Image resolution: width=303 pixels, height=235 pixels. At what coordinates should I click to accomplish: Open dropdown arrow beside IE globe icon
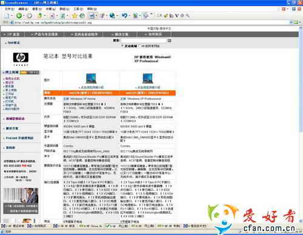[117, 16]
